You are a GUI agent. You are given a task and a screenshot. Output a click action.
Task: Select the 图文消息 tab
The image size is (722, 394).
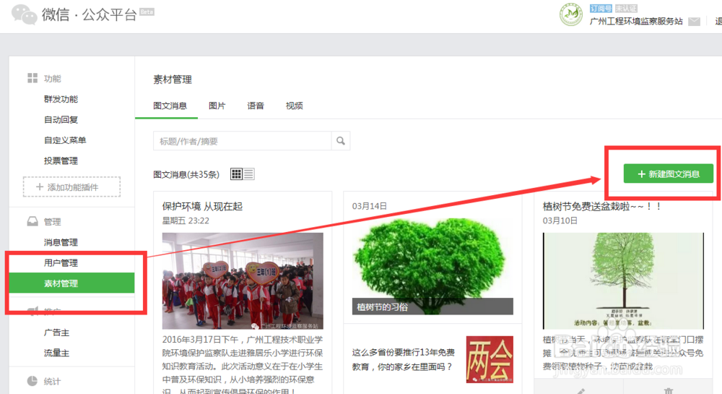click(x=170, y=106)
